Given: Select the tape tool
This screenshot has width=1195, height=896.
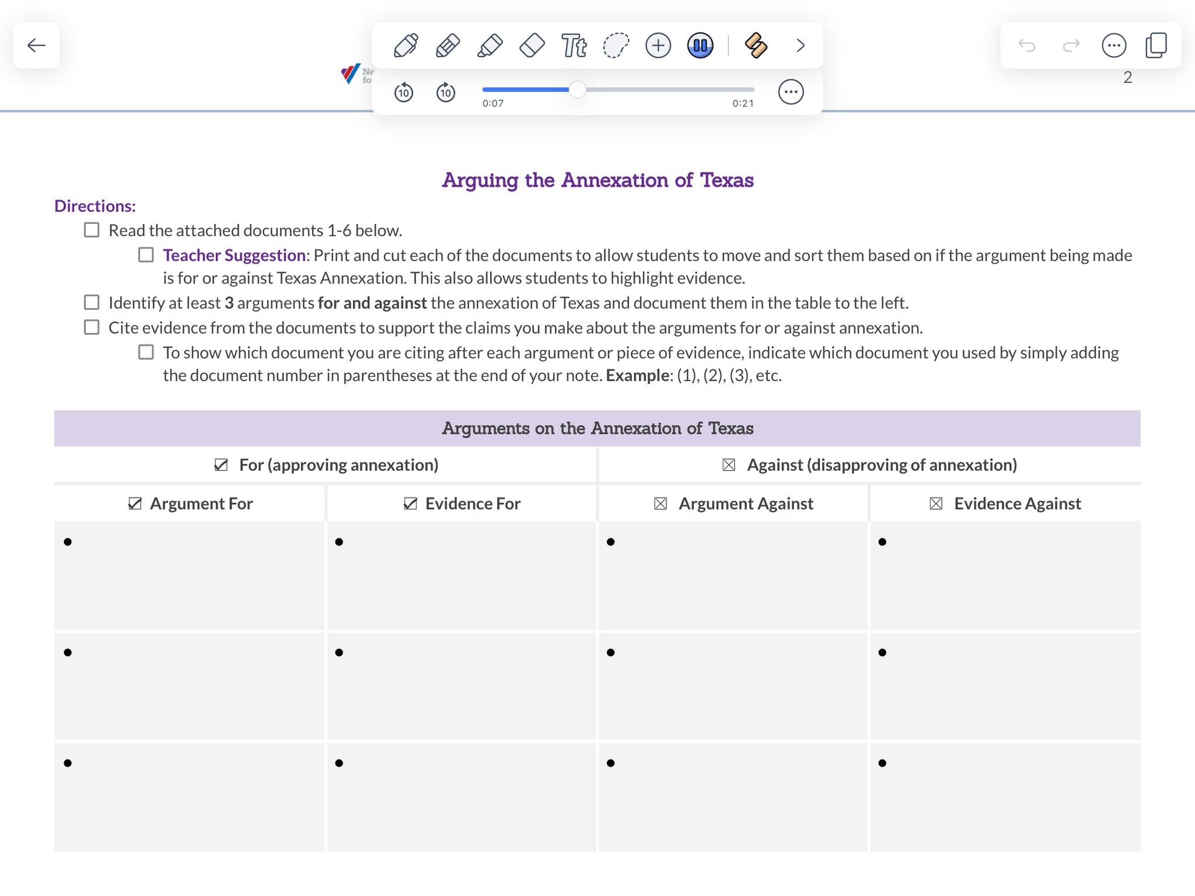Looking at the screenshot, I should coord(756,45).
